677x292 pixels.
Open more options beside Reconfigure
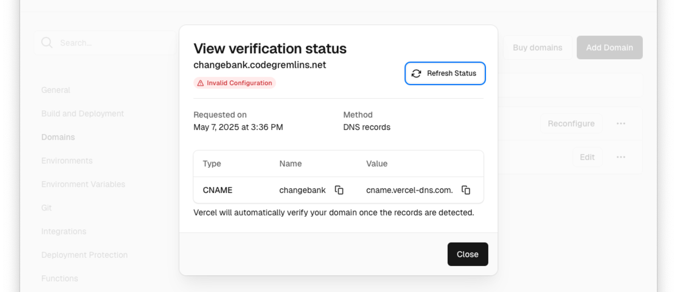(x=621, y=123)
